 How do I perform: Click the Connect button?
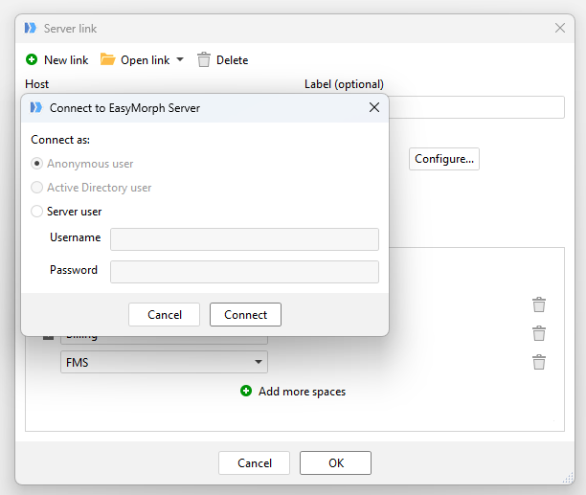(245, 315)
